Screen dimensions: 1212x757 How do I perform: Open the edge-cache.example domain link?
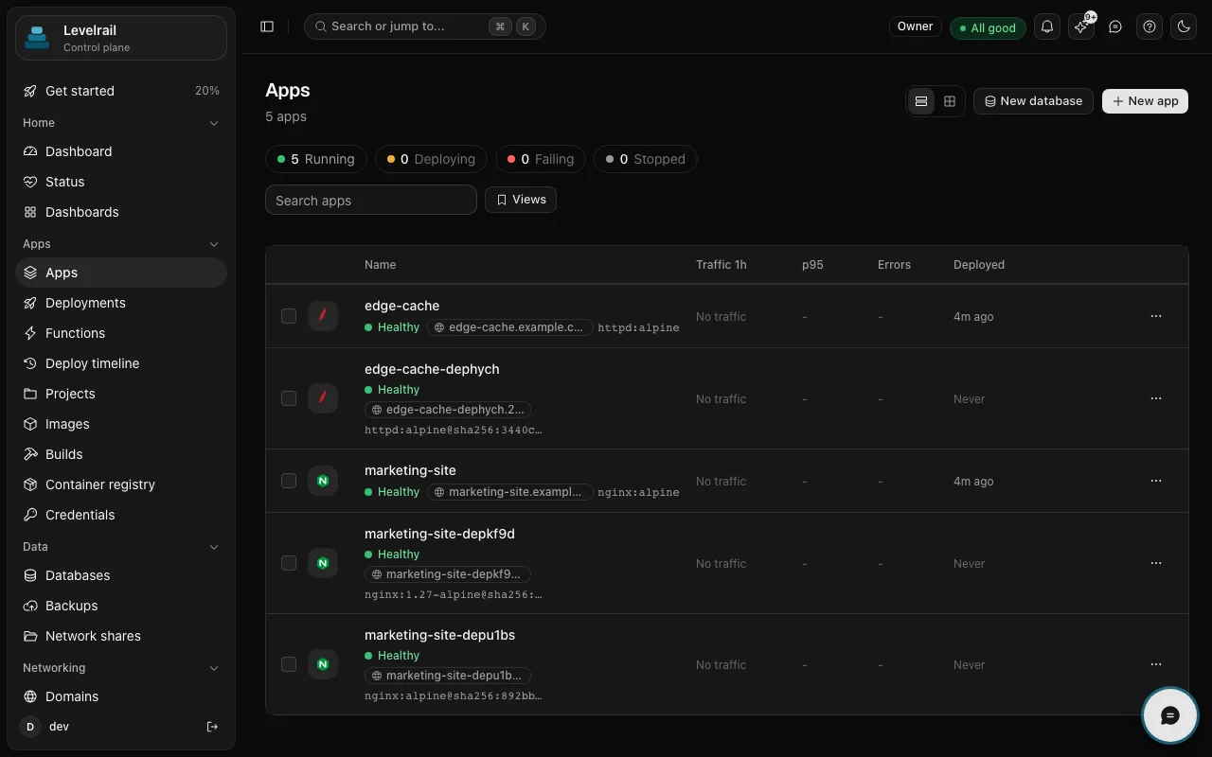pyautogui.click(x=510, y=327)
